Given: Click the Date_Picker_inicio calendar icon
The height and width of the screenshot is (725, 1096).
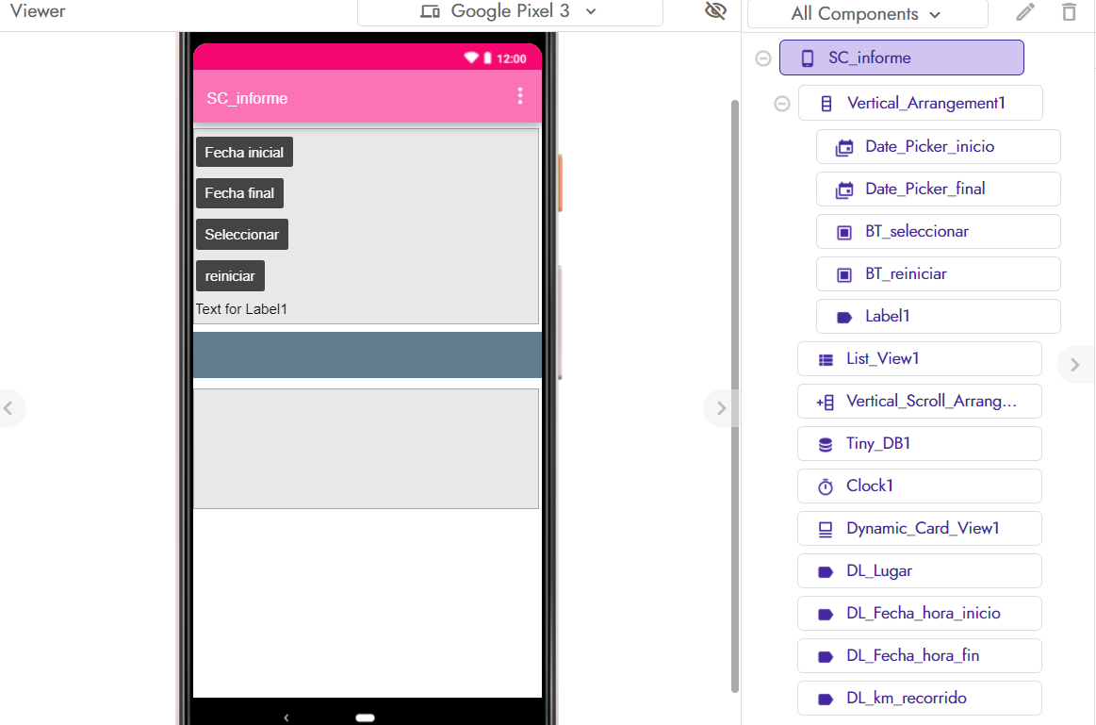Looking at the screenshot, I should 844,147.
